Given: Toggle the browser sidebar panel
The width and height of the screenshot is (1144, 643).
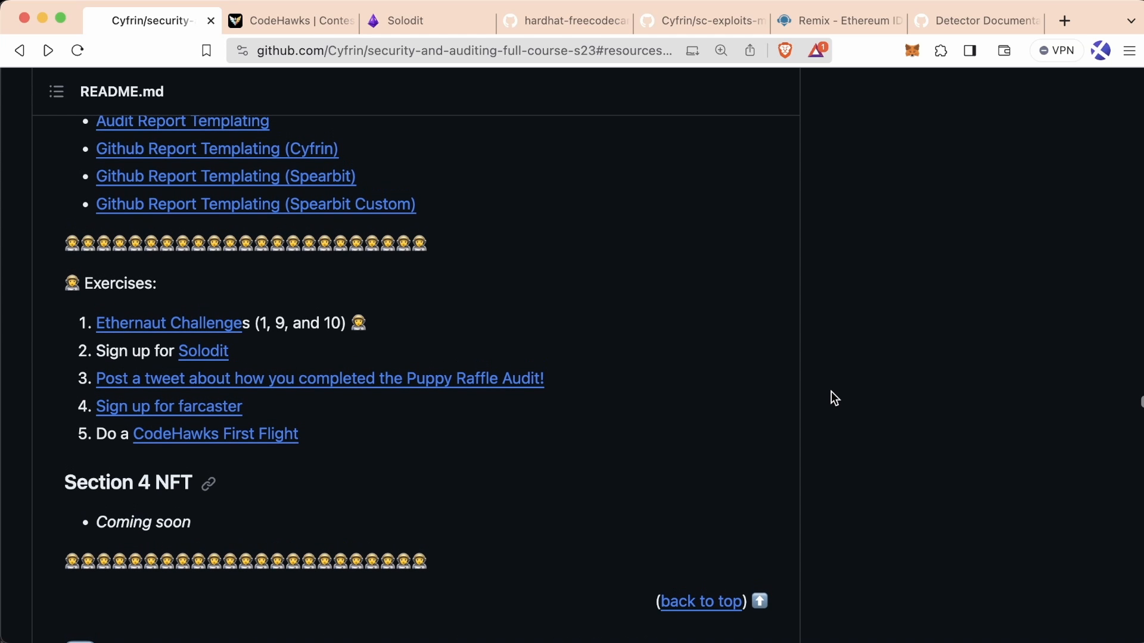Looking at the screenshot, I should [969, 51].
